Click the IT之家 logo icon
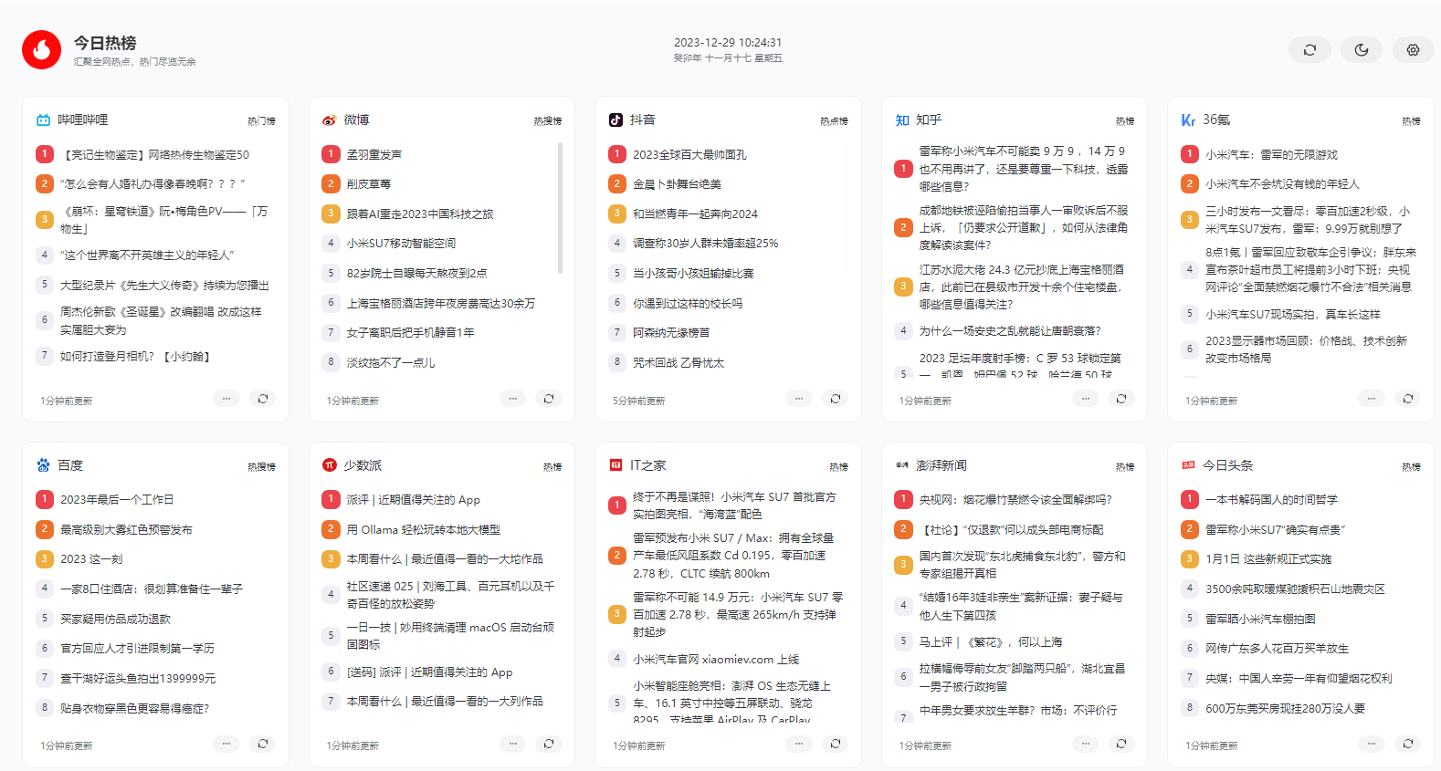Viewport: 1441px width, 771px height. click(x=615, y=465)
